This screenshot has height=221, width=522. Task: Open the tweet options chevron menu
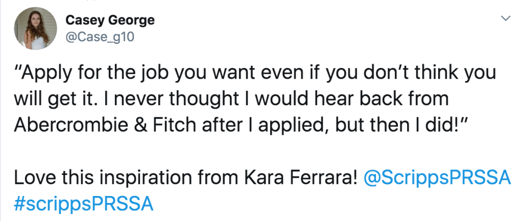pyautogui.click(x=506, y=19)
